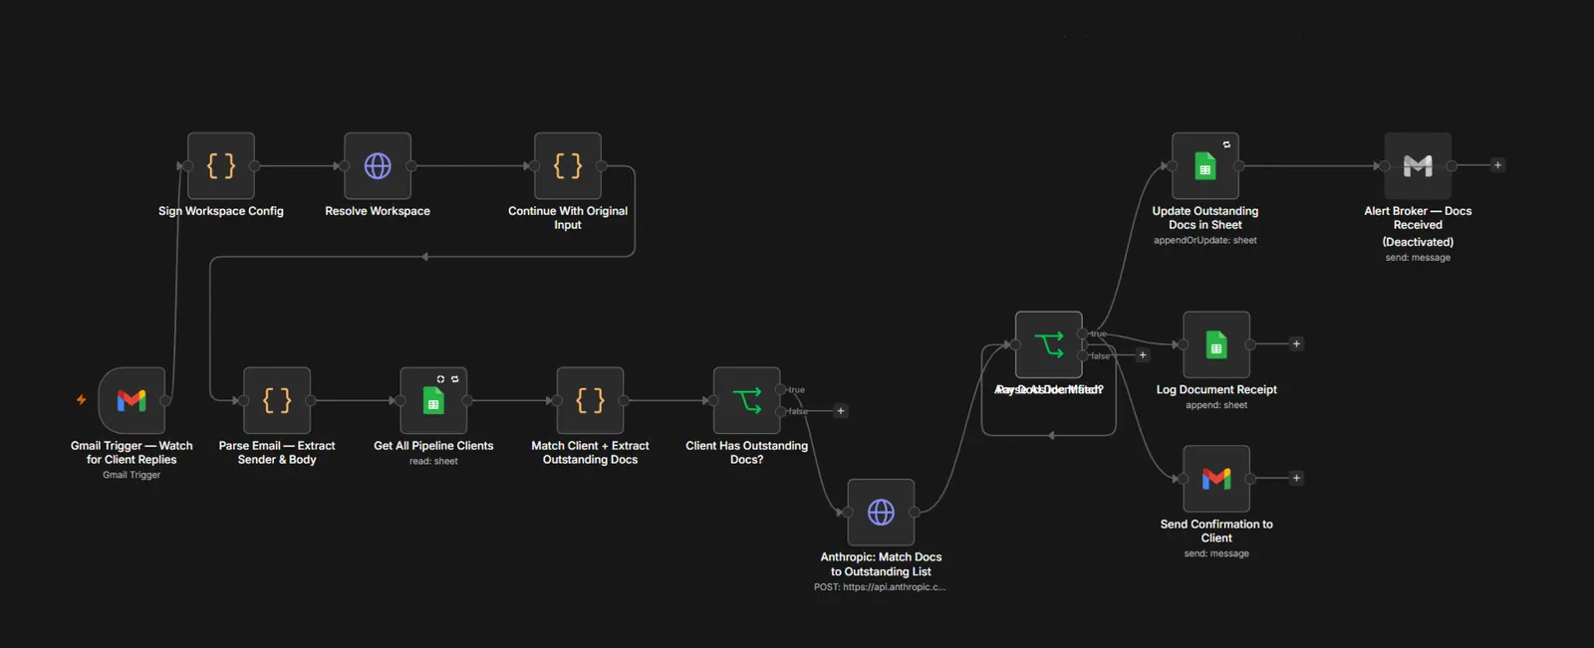The width and height of the screenshot is (1594, 648).
Task: Click the Get All Pipeline Clients input connector
Action: pyautogui.click(x=400, y=400)
